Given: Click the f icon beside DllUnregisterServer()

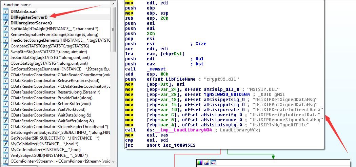Looking at the screenshot, I should 5,23.
